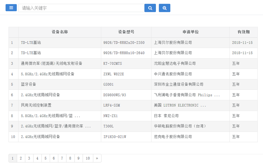The width and height of the screenshot is (263, 166).
Task: Go to next pages with » button
Action: pos(97,158)
